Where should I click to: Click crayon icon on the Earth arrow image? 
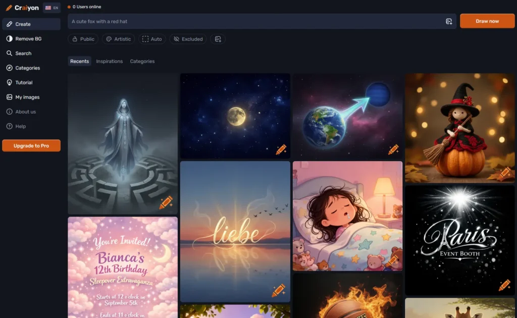[x=393, y=149]
